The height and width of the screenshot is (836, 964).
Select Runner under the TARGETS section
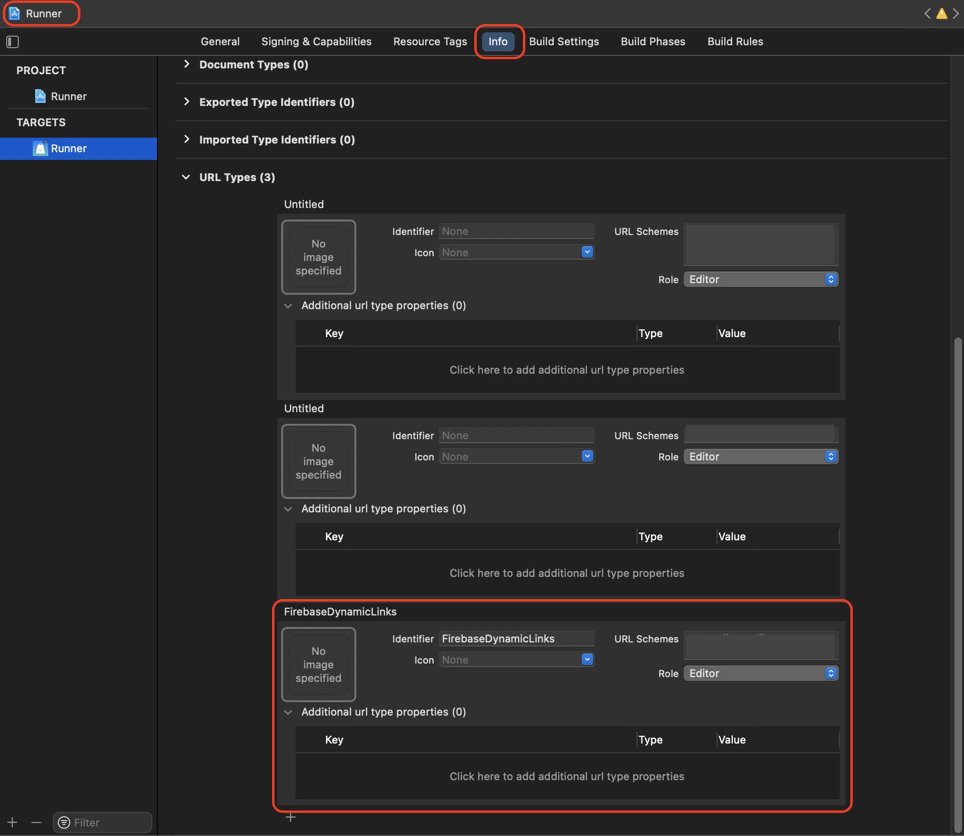(78, 148)
